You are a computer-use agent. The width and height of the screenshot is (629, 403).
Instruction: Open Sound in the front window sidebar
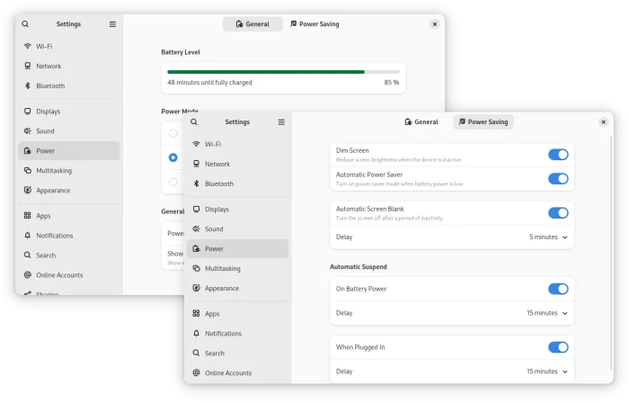[x=238, y=228]
